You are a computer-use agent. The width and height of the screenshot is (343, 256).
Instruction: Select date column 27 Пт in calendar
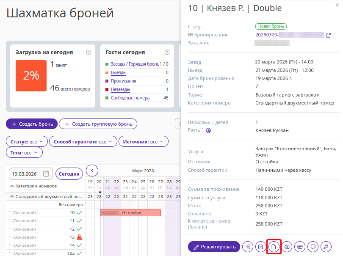pos(160,184)
